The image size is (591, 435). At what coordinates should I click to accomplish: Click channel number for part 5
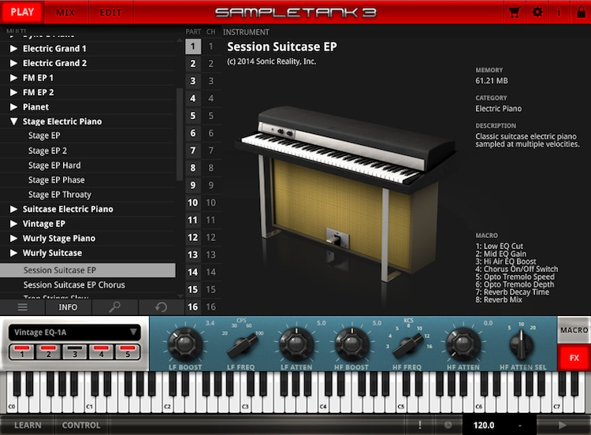pos(211,116)
